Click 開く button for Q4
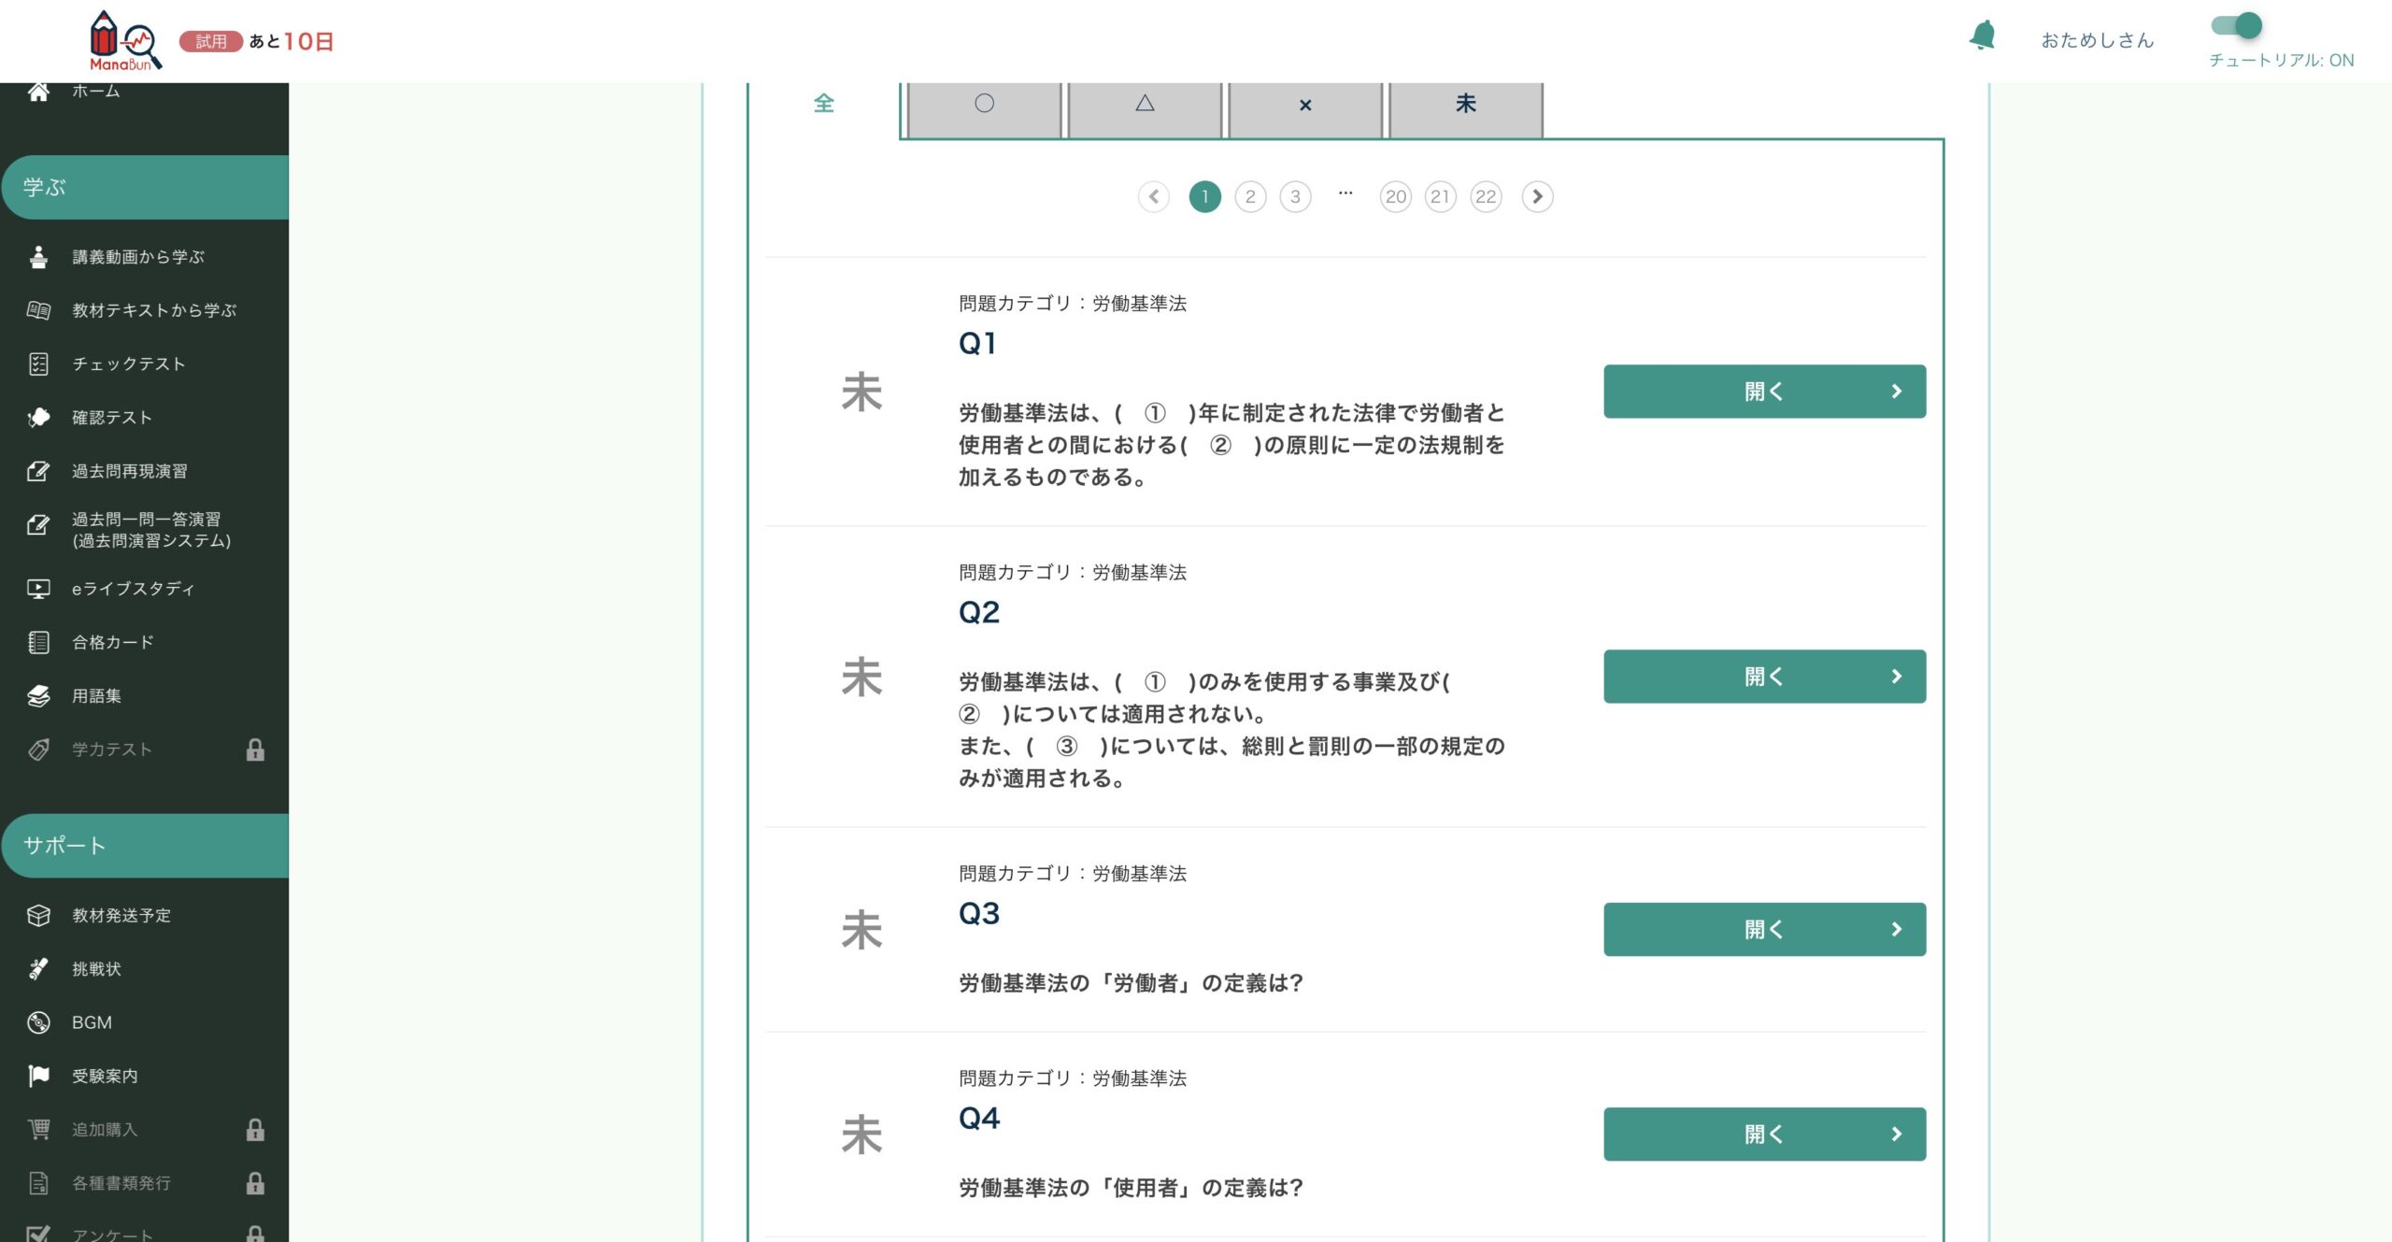Screen dimensions: 2392x1242 1764,1135
